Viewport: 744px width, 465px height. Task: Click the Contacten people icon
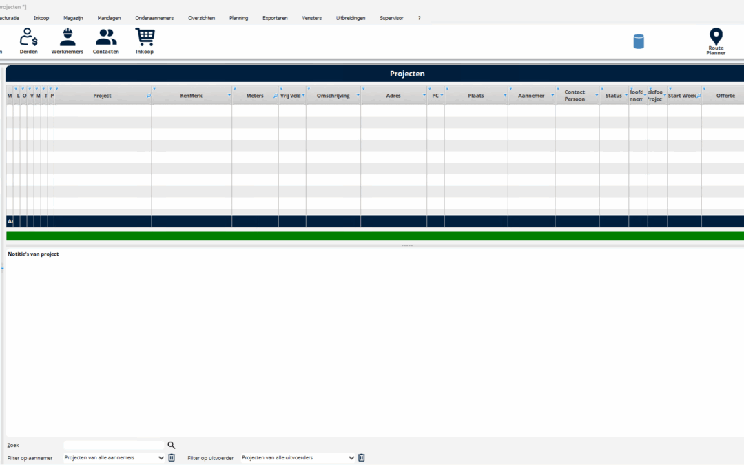coord(106,38)
